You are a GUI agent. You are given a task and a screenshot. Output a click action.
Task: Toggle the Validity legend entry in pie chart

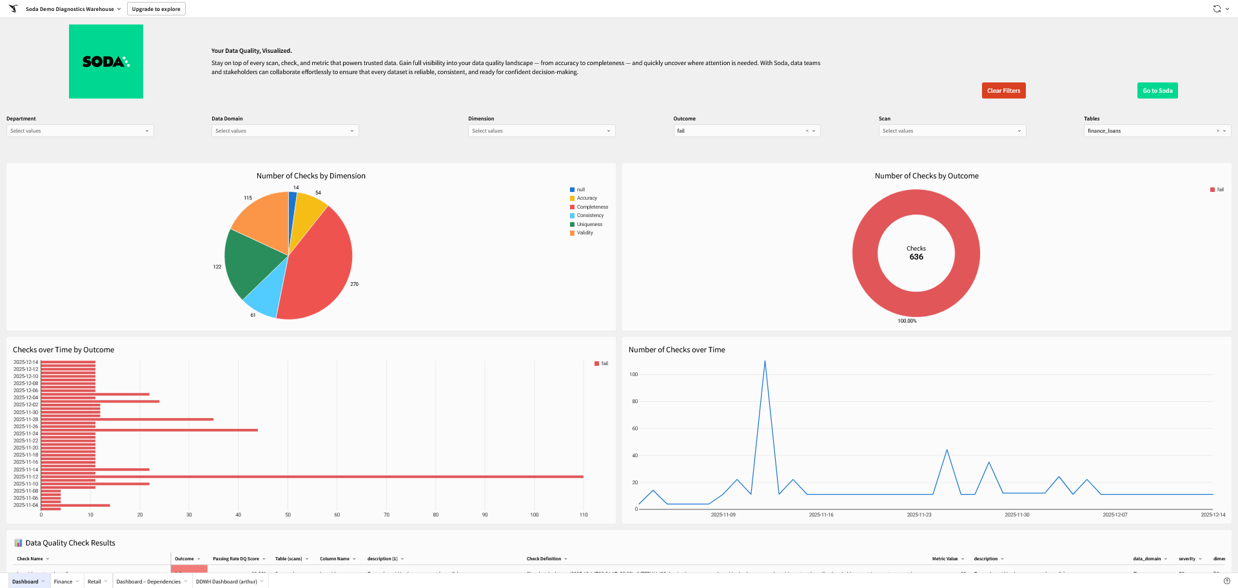click(x=584, y=233)
